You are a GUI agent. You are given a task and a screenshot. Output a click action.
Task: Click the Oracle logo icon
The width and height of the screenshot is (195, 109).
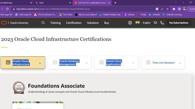click(x=4, y=23)
